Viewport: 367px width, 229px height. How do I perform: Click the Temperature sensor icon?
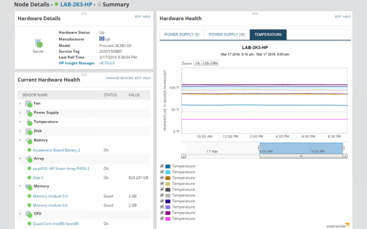pyautogui.click(x=28, y=122)
